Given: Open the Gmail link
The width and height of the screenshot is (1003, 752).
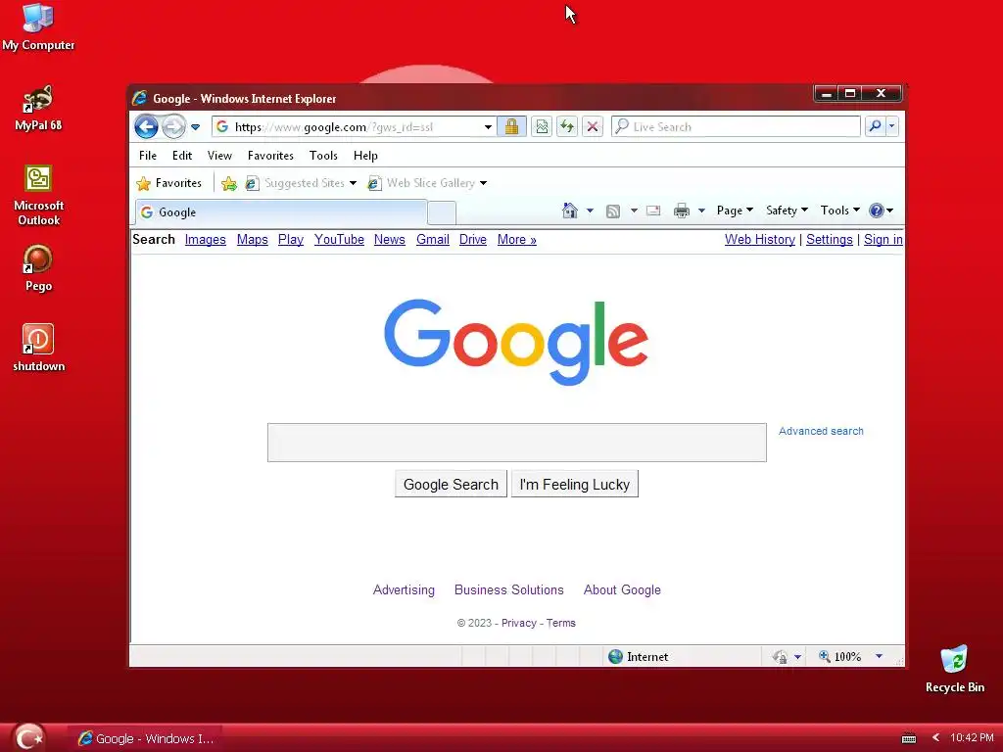Looking at the screenshot, I should click(432, 239).
